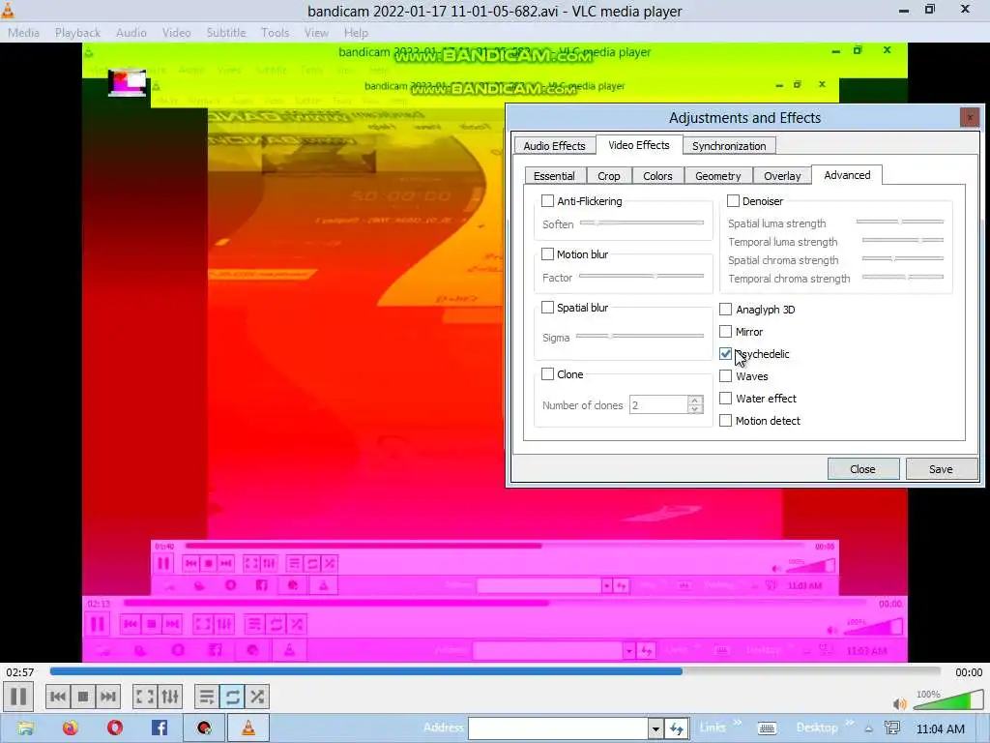Click the Number of clones field
The width and height of the screenshot is (990, 743).
pos(658,405)
